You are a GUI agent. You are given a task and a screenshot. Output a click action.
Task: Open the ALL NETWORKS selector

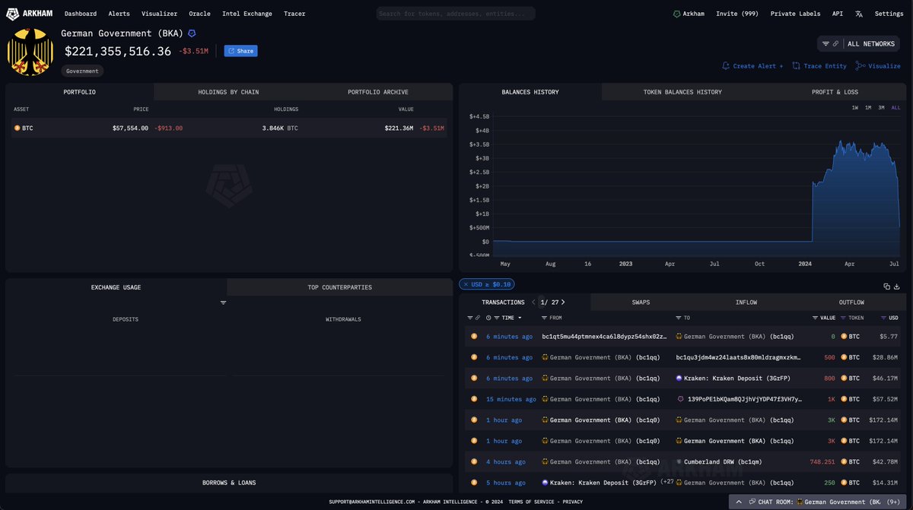870,44
